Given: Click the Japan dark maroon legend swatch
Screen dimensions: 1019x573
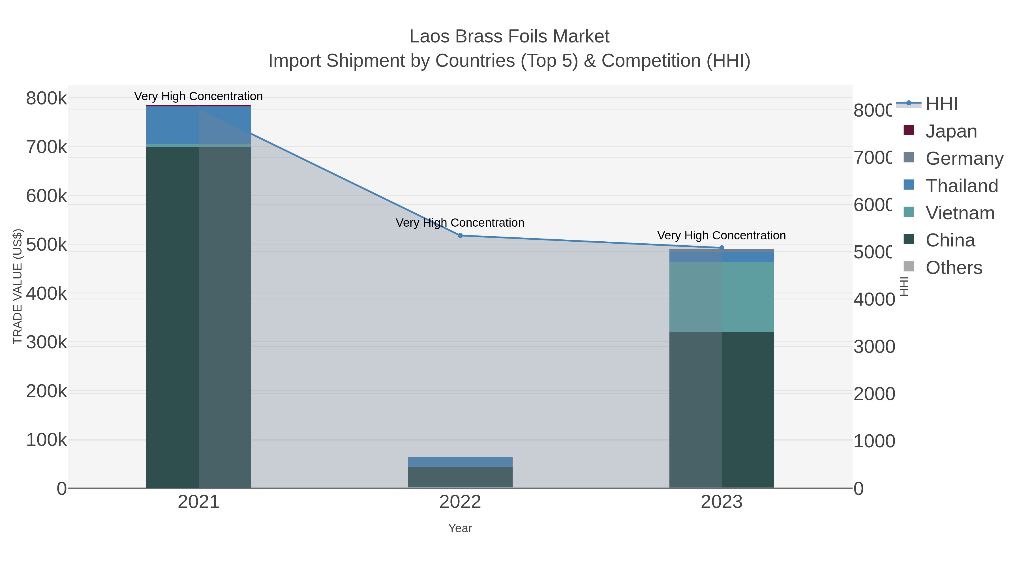Looking at the screenshot, I should click(909, 130).
